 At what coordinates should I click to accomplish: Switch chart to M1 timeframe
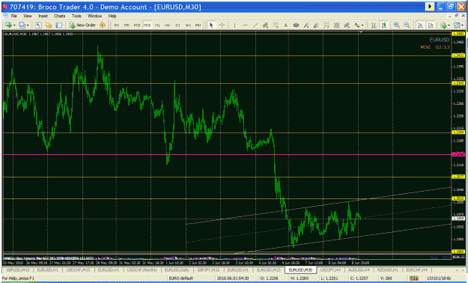(x=117, y=25)
